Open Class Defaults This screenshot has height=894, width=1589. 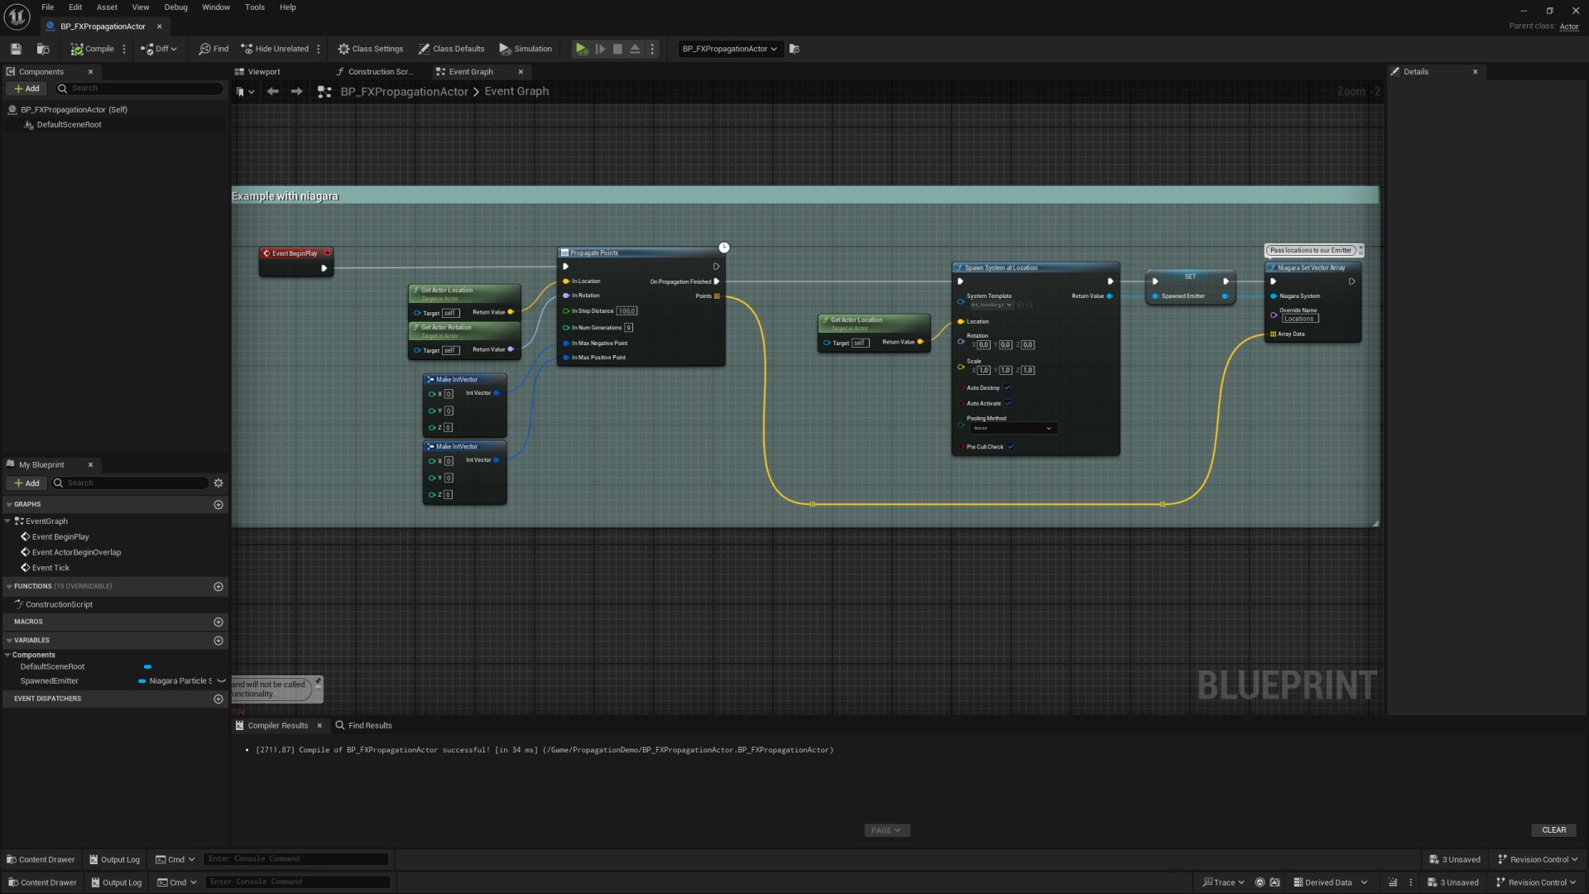(451, 49)
